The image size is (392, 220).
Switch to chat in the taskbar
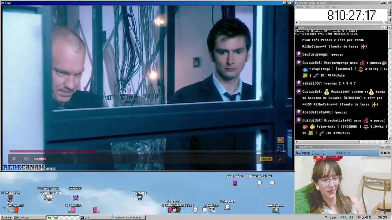click(96, 218)
